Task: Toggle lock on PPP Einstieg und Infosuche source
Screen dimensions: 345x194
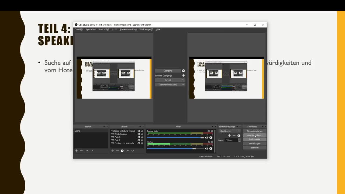Action: [142, 143]
